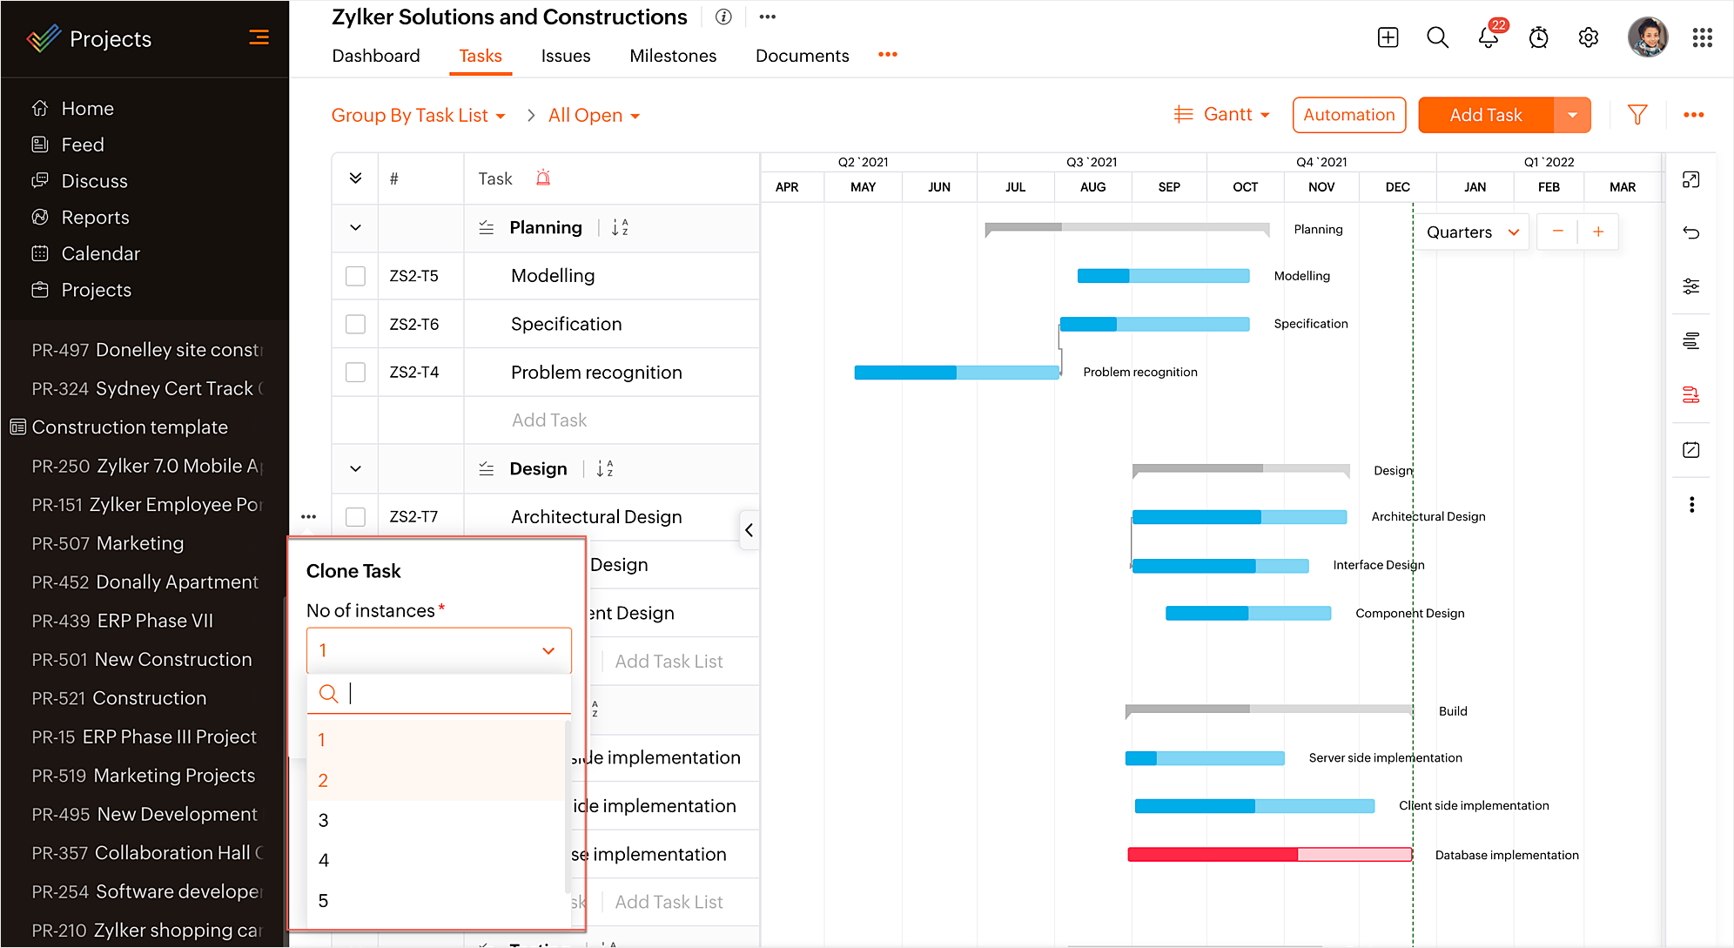Open the Quarters timescale dropdown
The height and width of the screenshot is (948, 1734).
click(1471, 232)
